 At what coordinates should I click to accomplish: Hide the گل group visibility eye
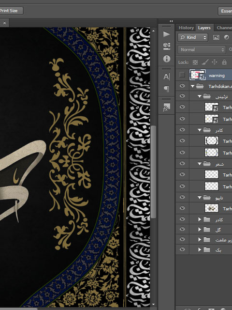182,229
